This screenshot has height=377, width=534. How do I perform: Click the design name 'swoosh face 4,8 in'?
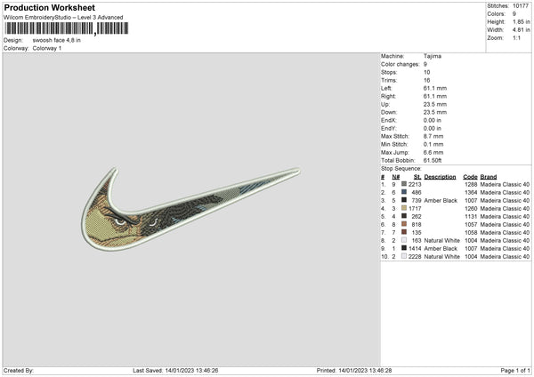(x=57, y=40)
